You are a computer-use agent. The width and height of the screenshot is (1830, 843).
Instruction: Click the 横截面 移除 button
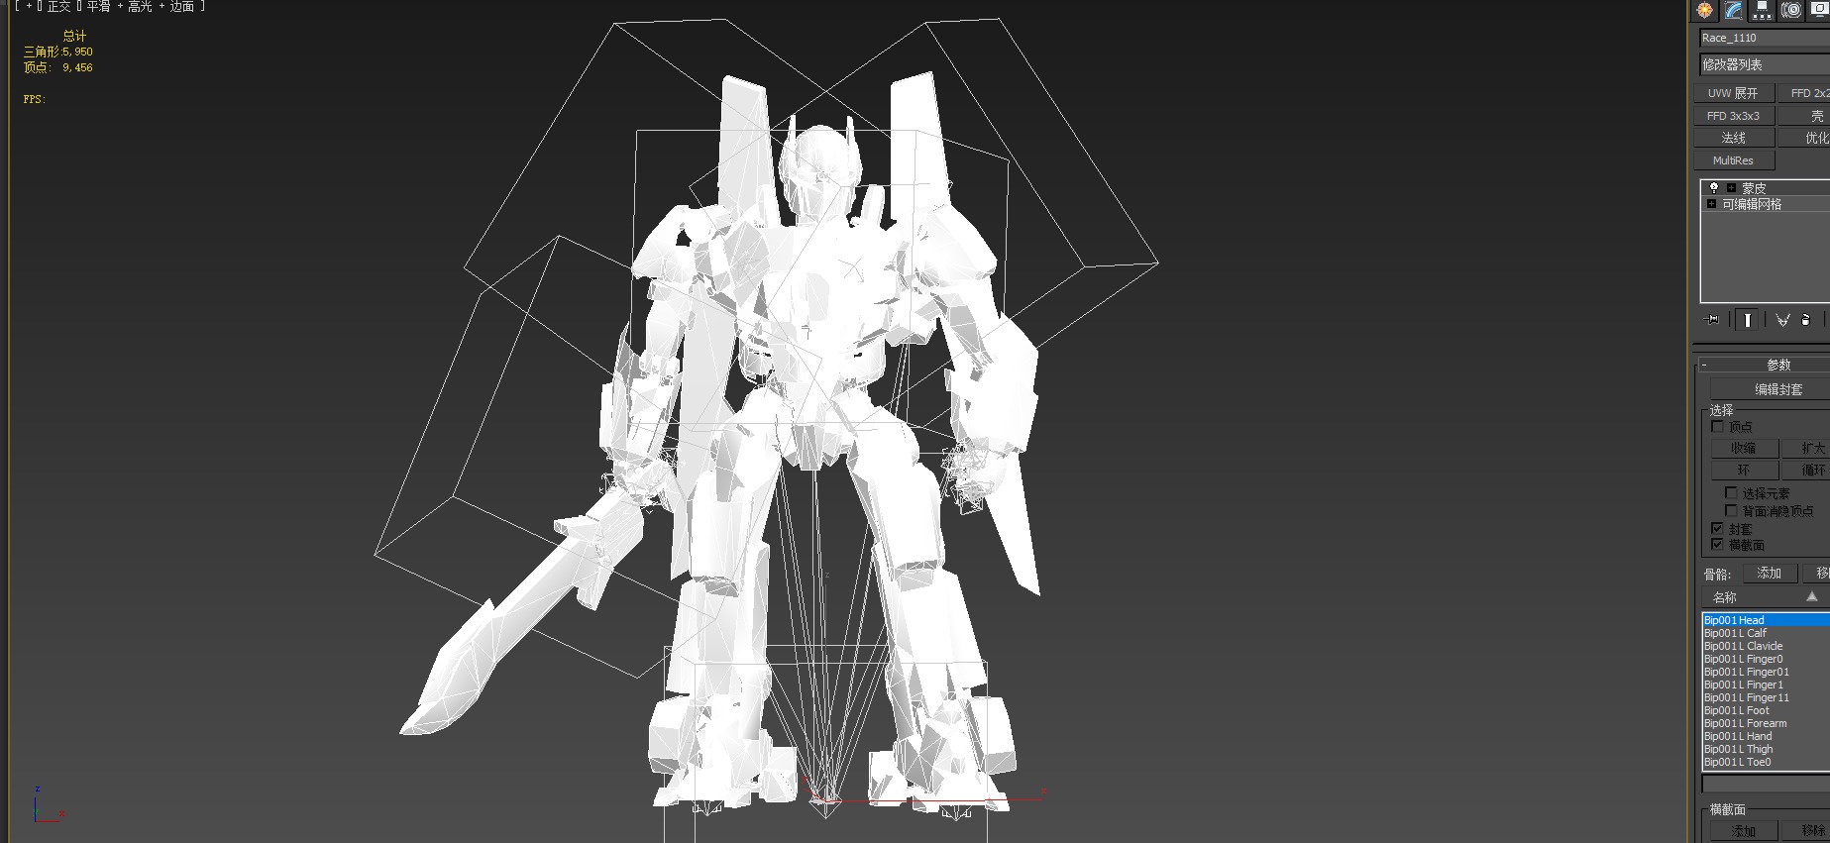[x=1806, y=831]
